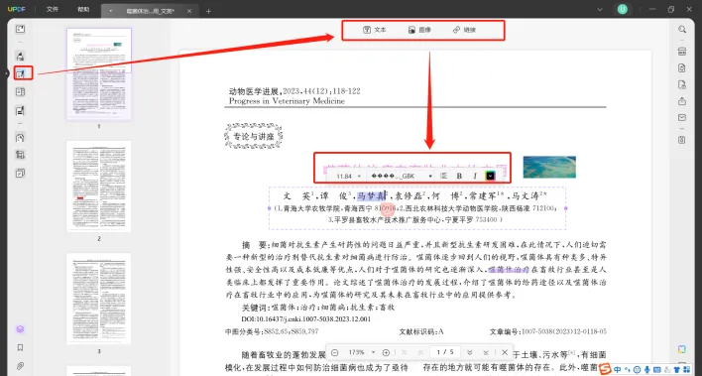Toggle italic formatting I
702x376 pixels.
tap(475, 177)
